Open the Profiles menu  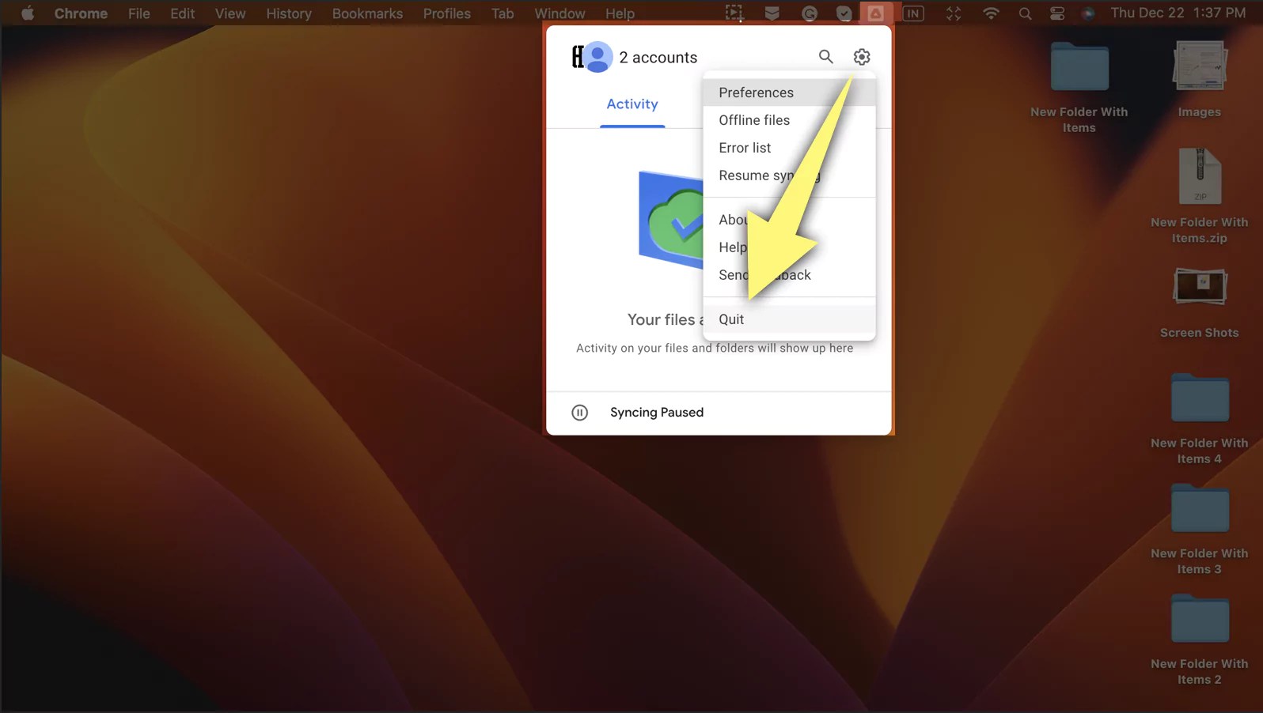[x=446, y=13]
